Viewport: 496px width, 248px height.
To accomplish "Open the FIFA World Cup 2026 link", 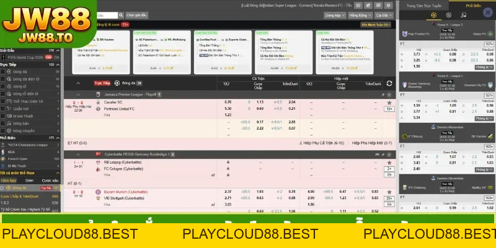I will click(25, 57).
